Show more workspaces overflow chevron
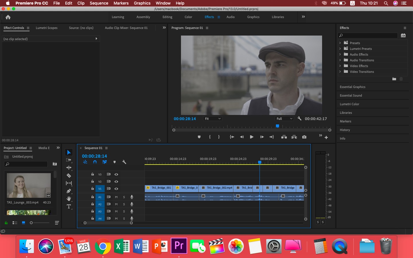 pyautogui.click(x=303, y=17)
